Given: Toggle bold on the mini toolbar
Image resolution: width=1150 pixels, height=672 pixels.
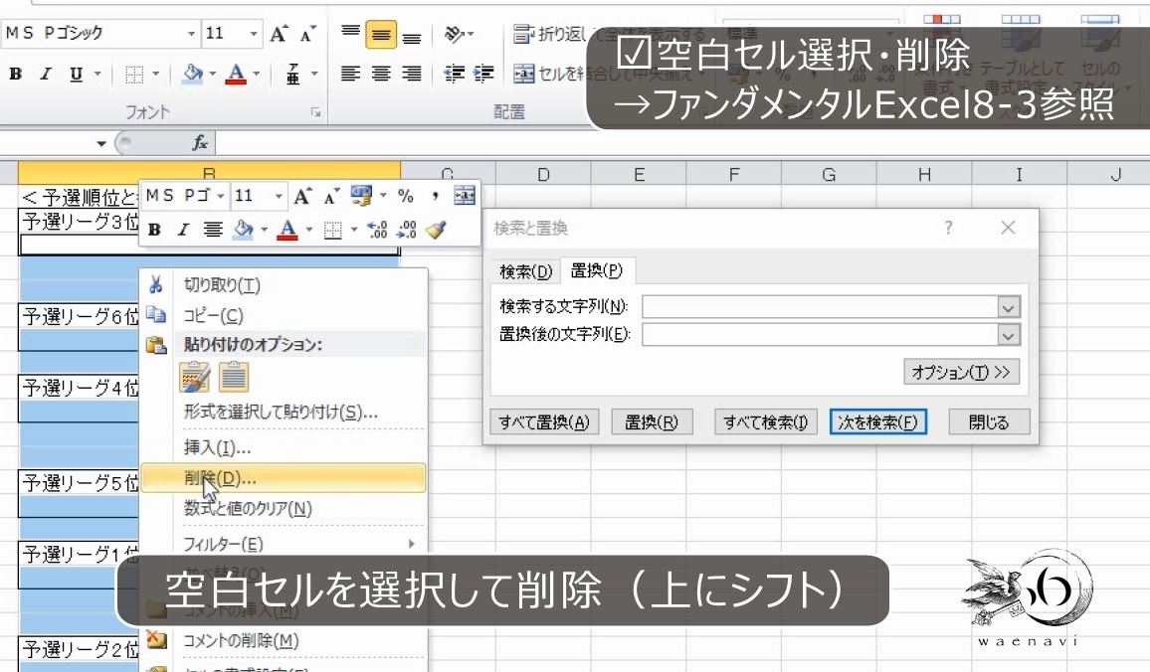Looking at the screenshot, I should (x=154, y=230).
